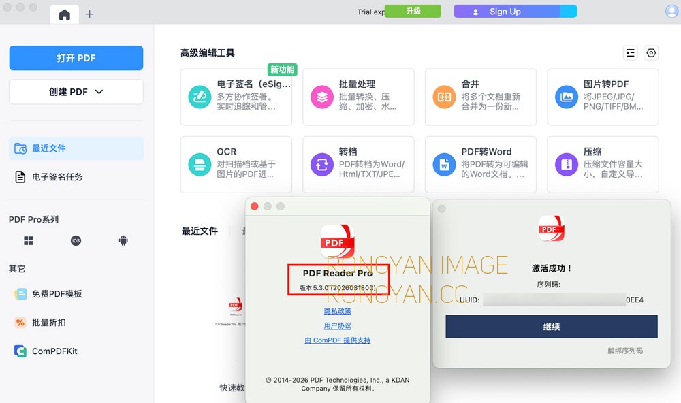Expand the 创建 PDF dropdown
681x403 pixels.
pos(76,92)
